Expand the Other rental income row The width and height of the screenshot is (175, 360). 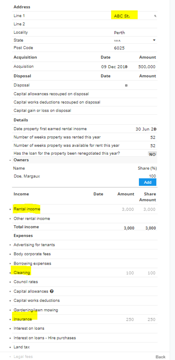coord(10,219)
